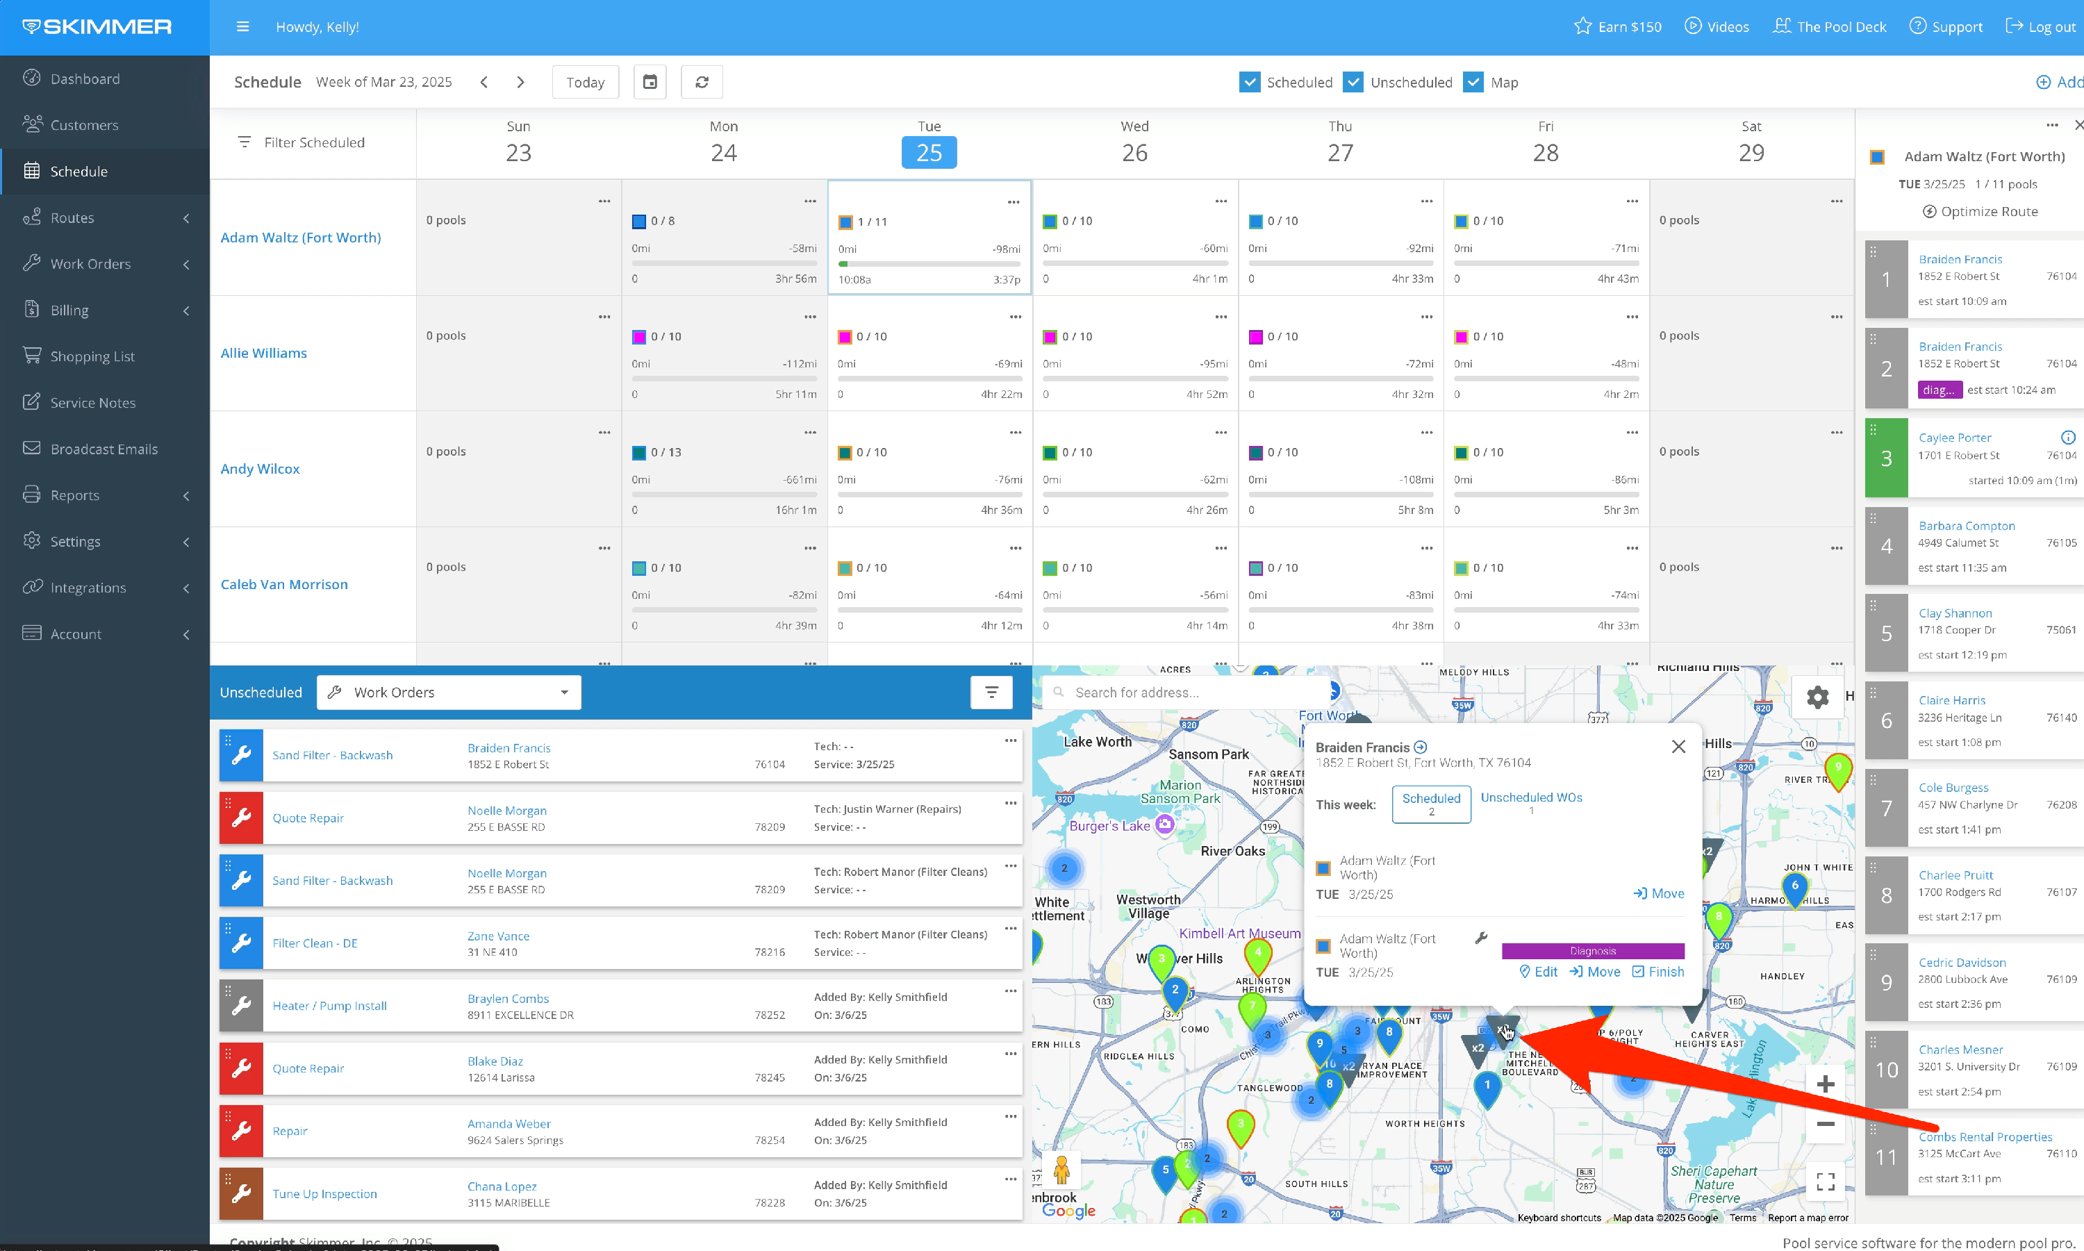Open map settings gear icon
This screenshot has height=1251, width=2084.
(1818, 697)
